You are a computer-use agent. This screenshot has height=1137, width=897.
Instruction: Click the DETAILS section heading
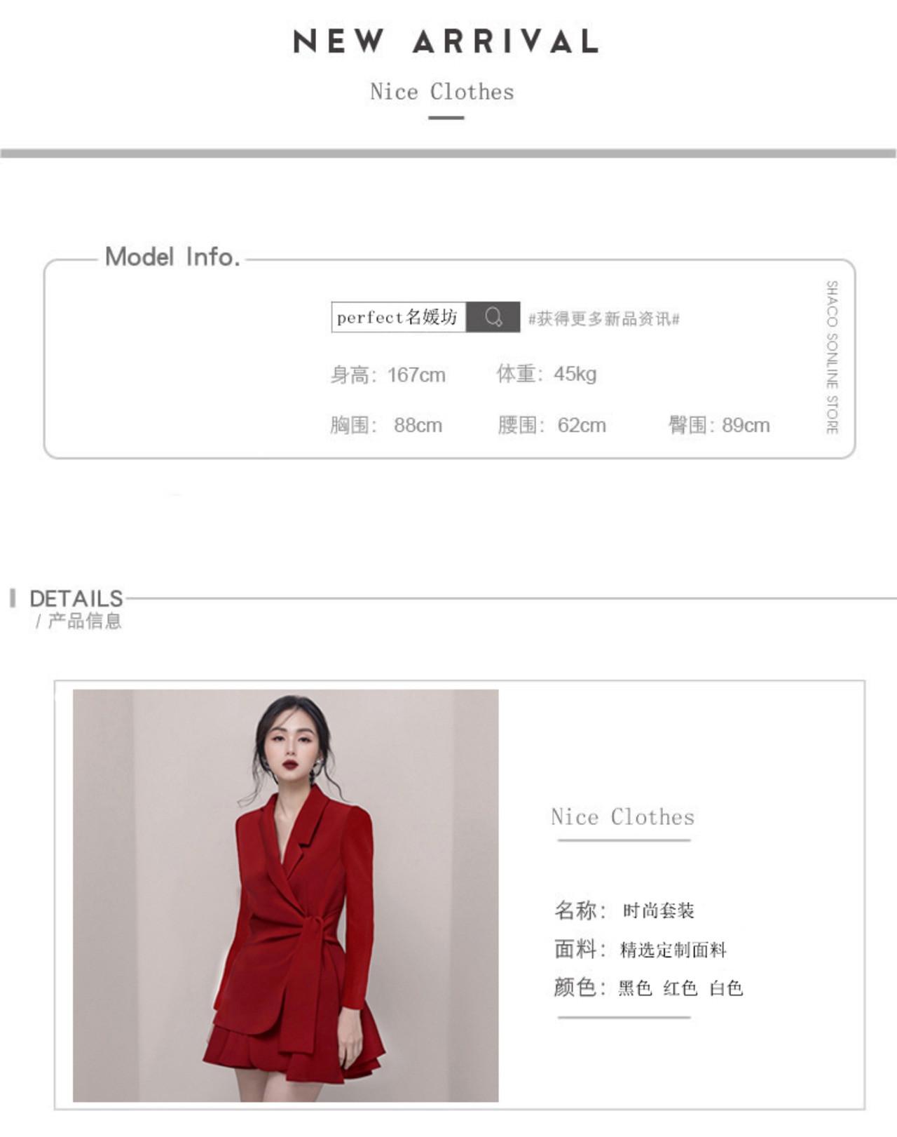click(x=76, y=598)
